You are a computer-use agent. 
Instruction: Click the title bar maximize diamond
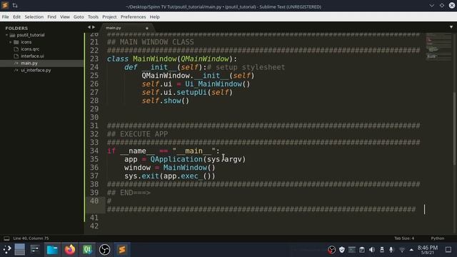pyautogui.click(x=442, y=6)
